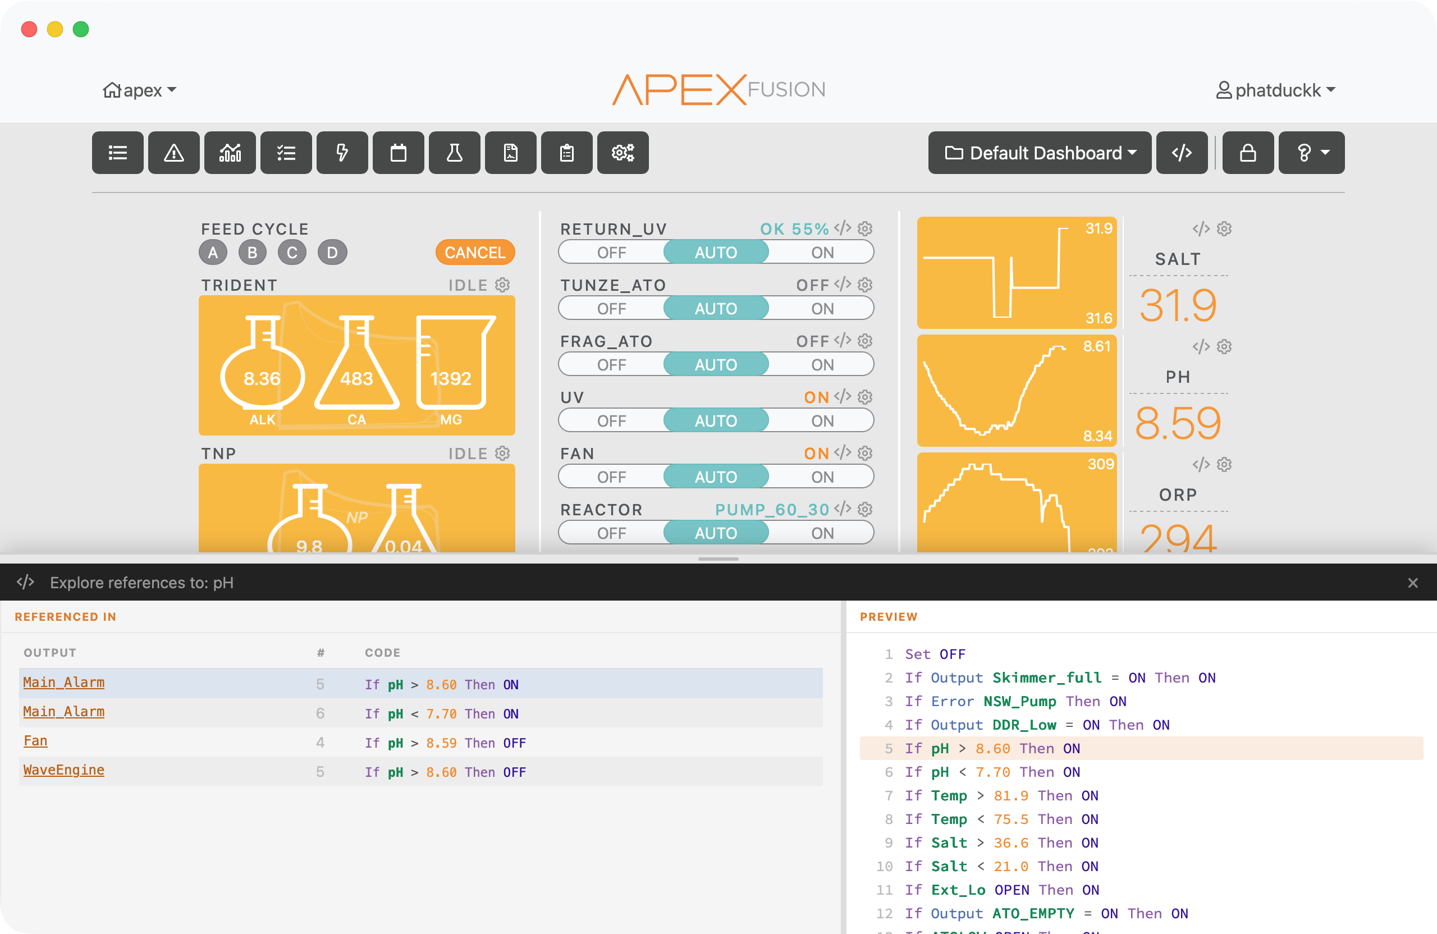Close the Explore references panel
The image size is (1437, 934).
pyautogui.click(x=1413, y=583)
